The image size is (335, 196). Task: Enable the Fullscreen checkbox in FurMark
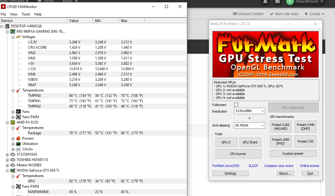pyautogui.click(x=236, y=105)
